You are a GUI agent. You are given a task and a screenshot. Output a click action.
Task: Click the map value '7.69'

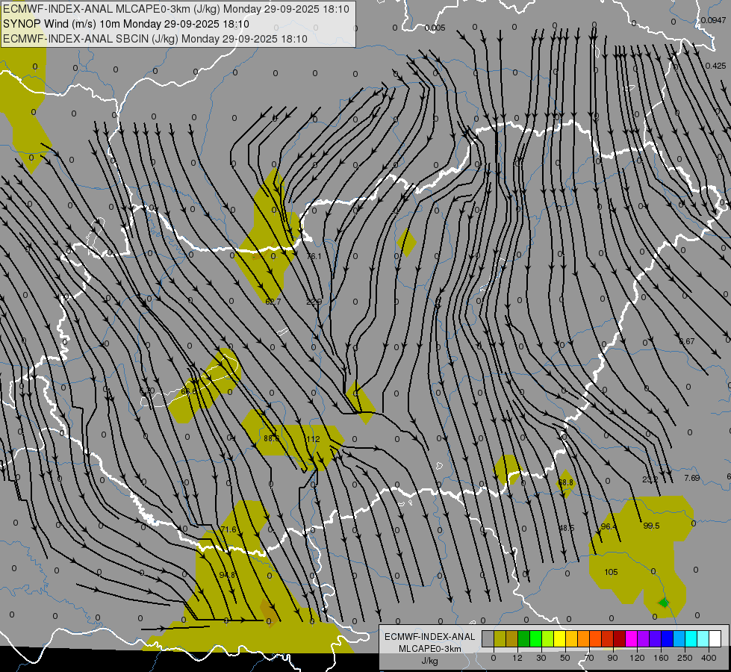(692, 478)
